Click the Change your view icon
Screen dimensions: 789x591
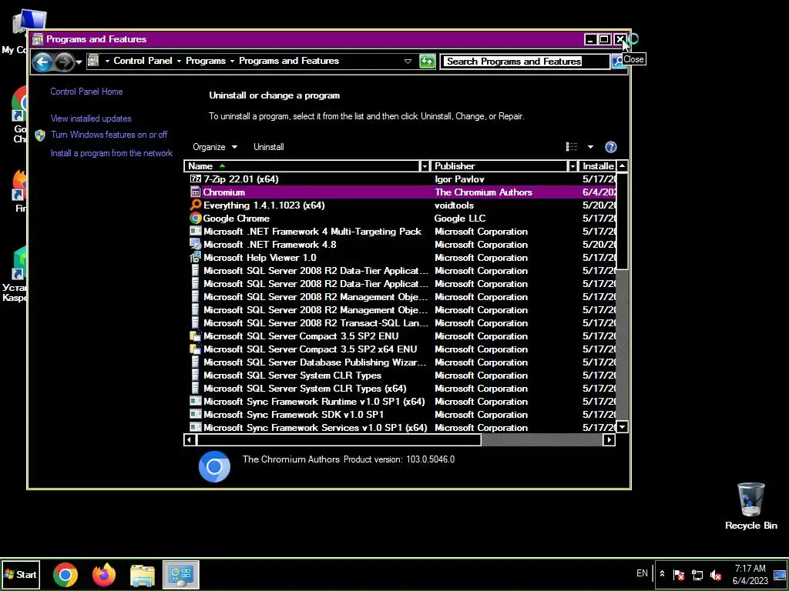pyautogui.click(x=572, y=147)
